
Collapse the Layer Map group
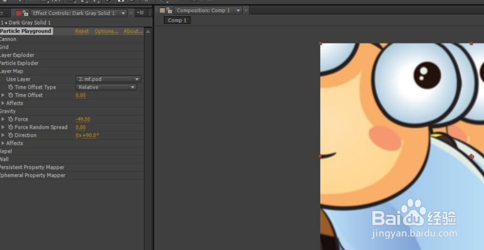pos(12,71)
